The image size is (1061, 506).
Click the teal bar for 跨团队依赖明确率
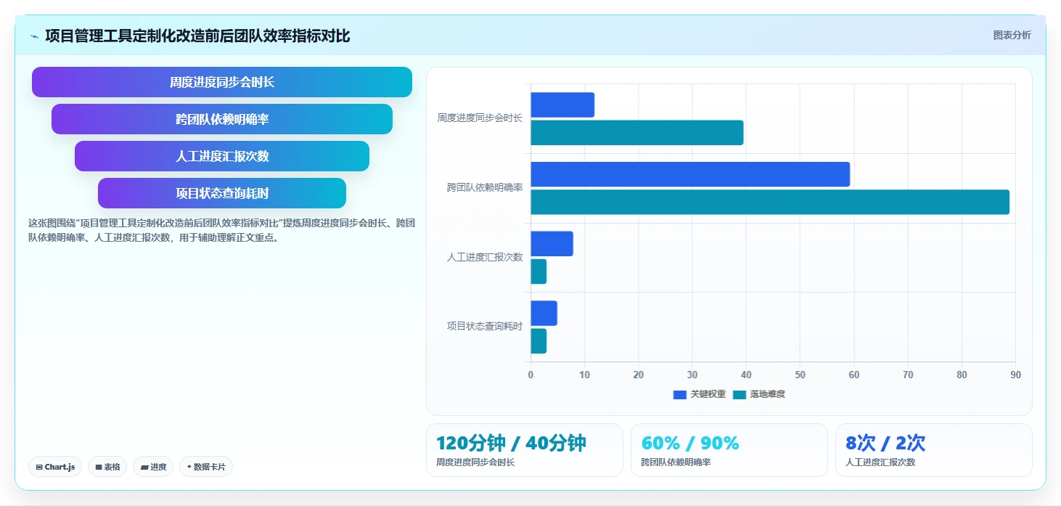[x=770, y=202]
